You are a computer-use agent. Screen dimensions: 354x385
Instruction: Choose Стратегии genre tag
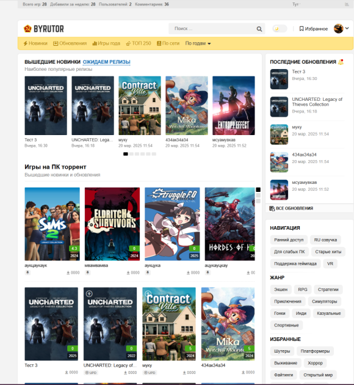click(x=328, y=290)
